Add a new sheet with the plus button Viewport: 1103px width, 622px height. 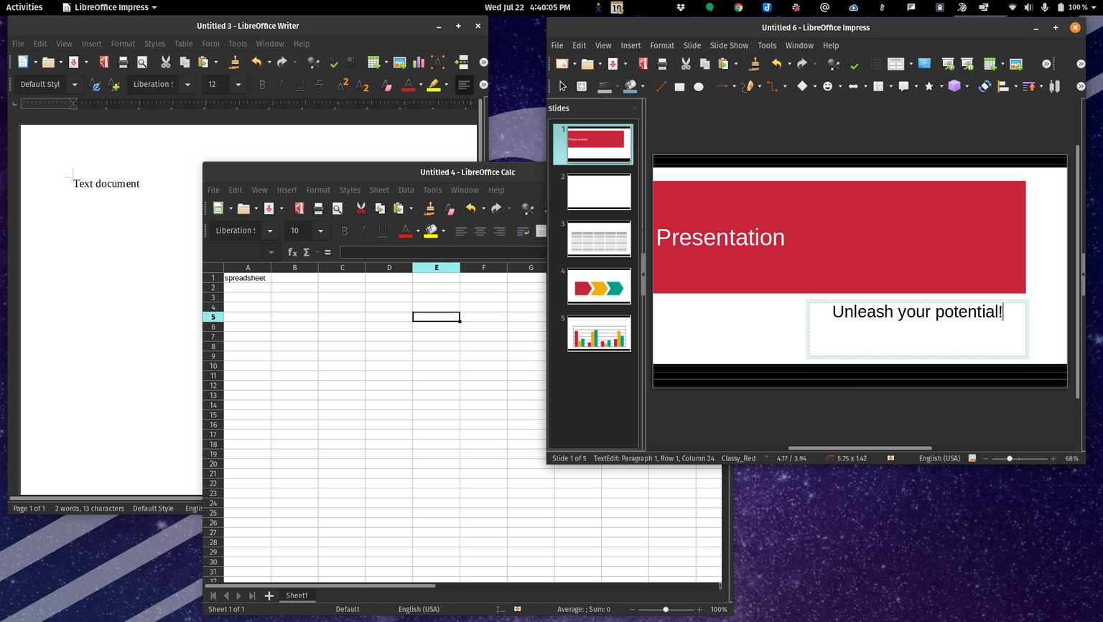pos(269,595)
